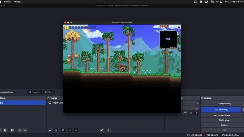Viewport: 244px width, 137px height.
Task: Open audio mixer three-dot menu
Action: click(x=109, y=130)
